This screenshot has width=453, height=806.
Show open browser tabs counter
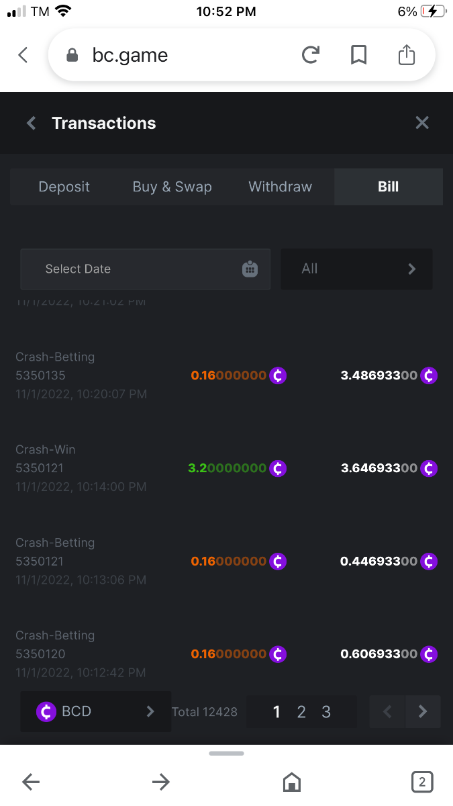(x=421, y=782)
